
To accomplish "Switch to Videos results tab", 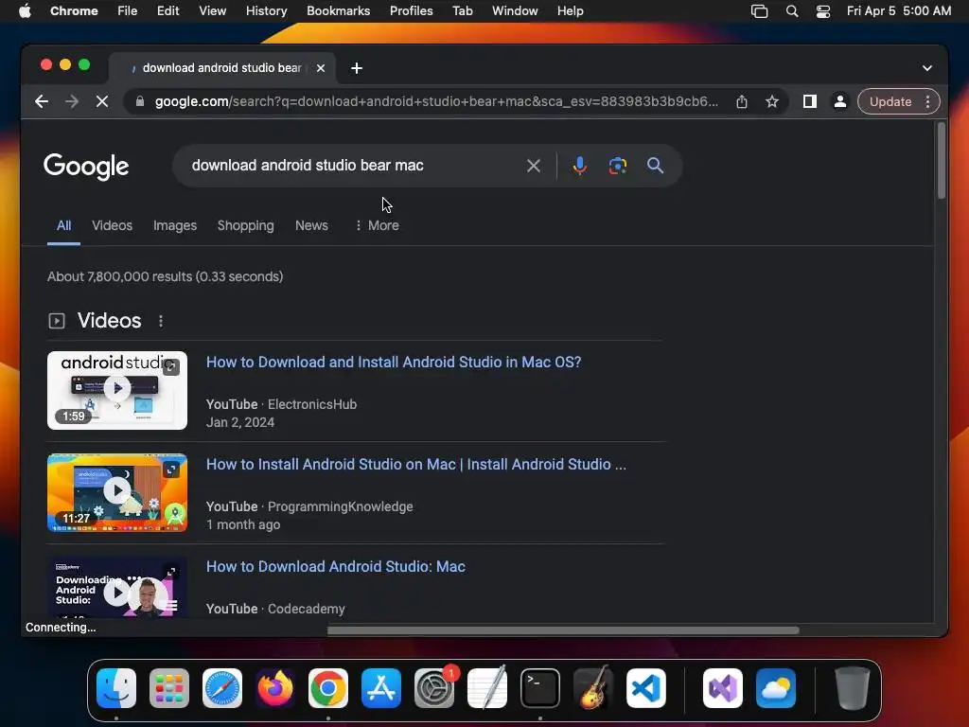I will coord(112,225).
